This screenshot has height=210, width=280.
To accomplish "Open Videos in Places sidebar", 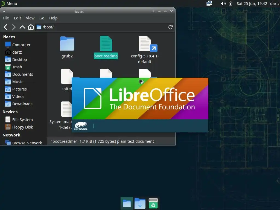I will (15, 97).
